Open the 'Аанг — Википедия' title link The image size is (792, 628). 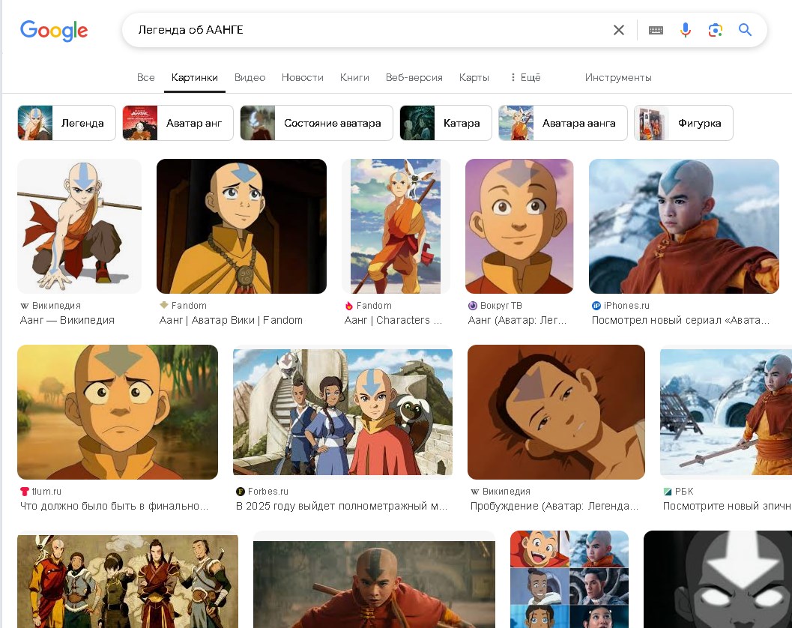67,320
